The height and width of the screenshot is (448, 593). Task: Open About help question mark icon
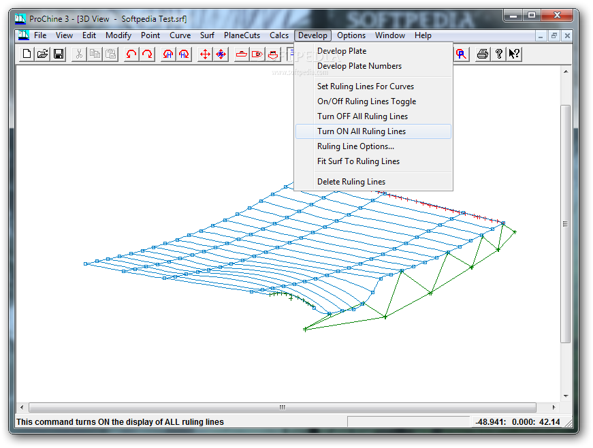click(x=498, y=54)
